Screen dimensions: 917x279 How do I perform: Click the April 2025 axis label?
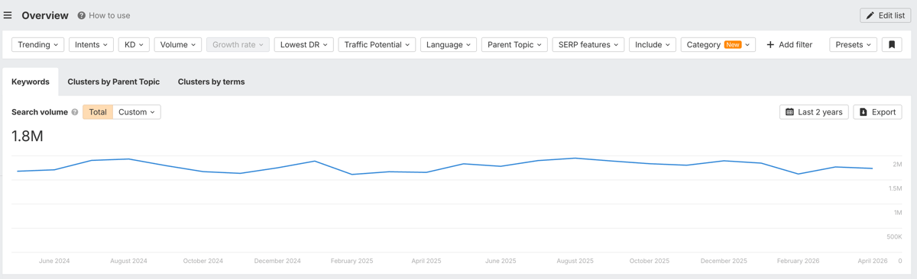426,261
